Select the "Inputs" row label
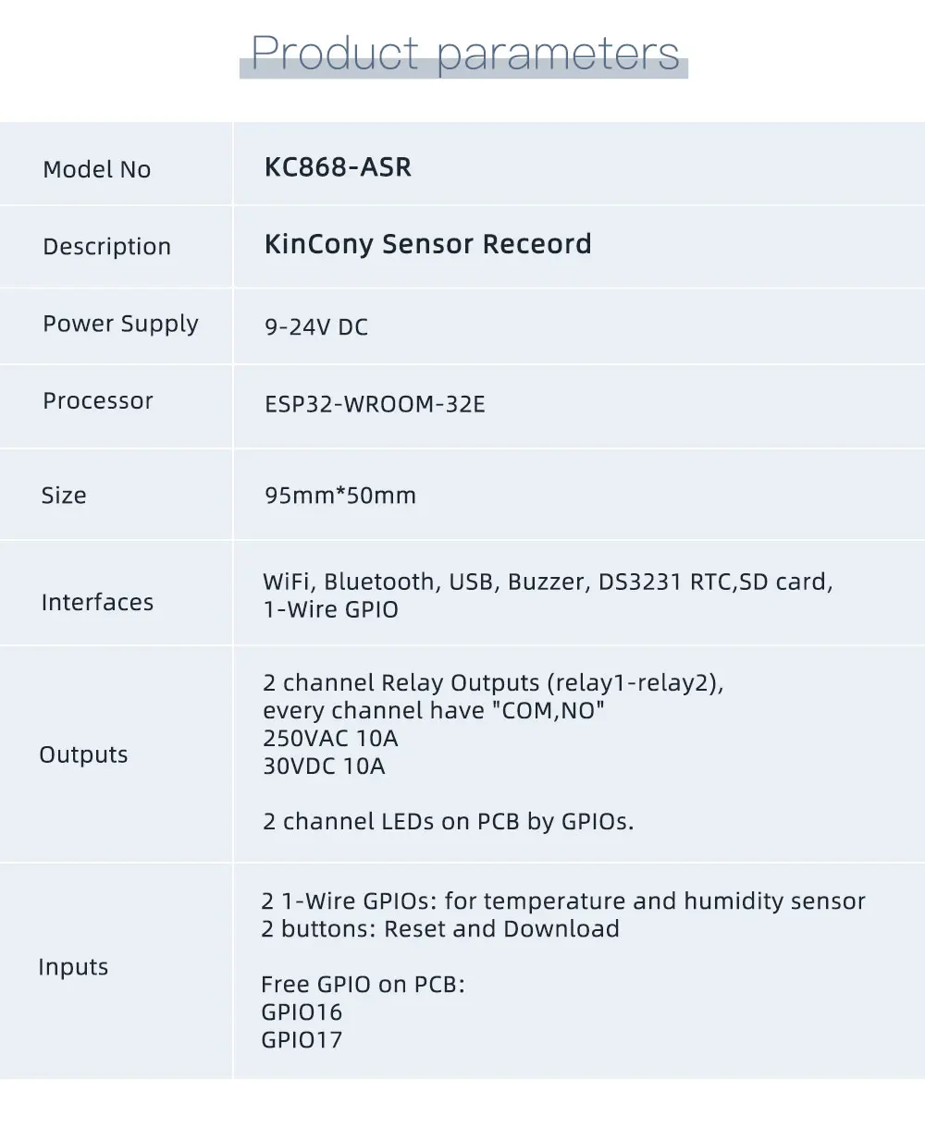 coord(73,967)
